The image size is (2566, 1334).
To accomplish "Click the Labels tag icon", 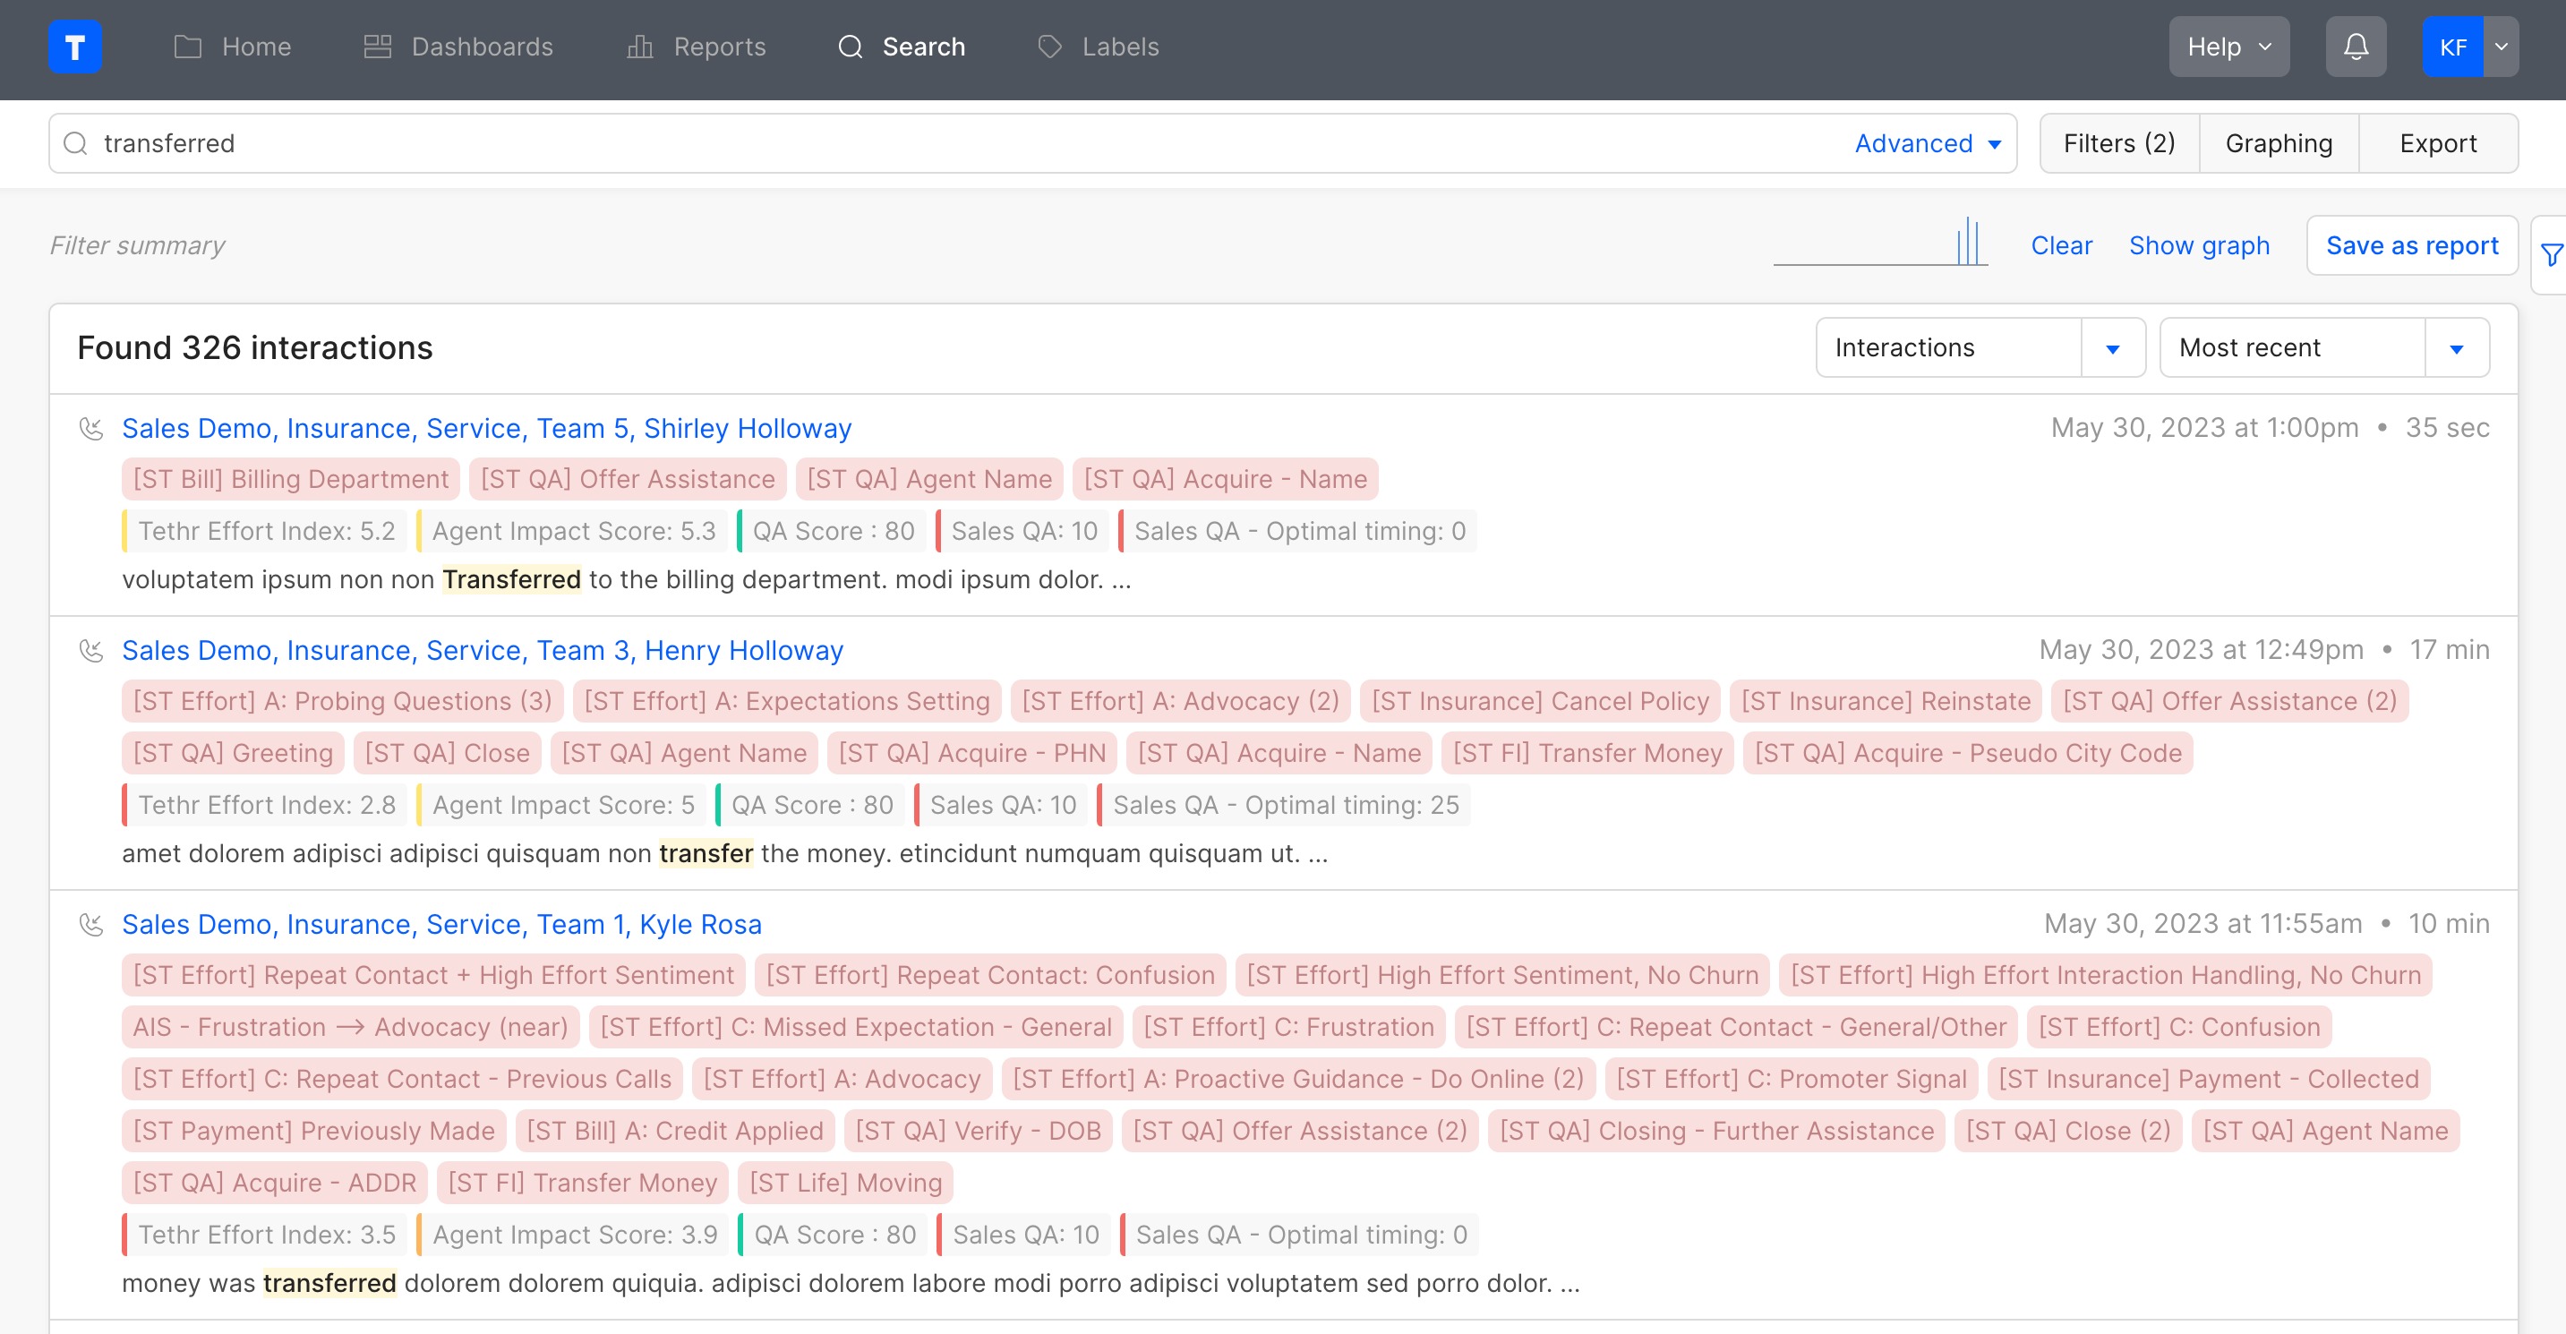I will click(x=1049, y=46).
